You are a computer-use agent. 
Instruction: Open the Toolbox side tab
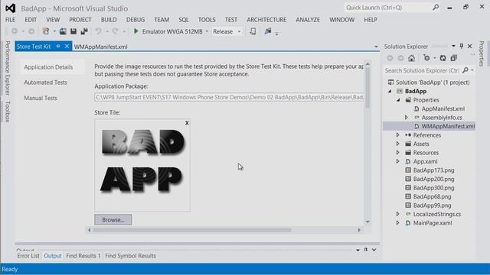8,112
